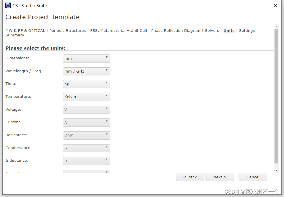This screenshot has width=284, height=197.
Task: Click the Cancel button
Action: 253,177
